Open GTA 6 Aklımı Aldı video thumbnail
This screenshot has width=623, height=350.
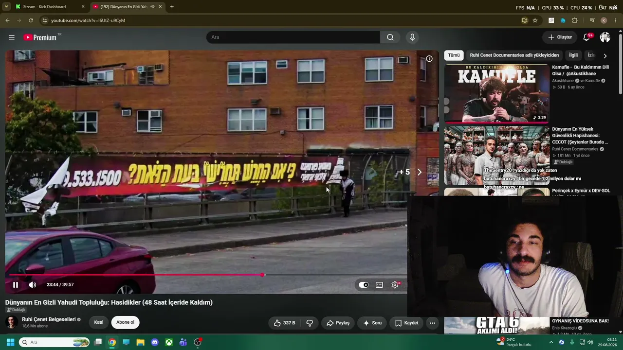tap(496, 326)
